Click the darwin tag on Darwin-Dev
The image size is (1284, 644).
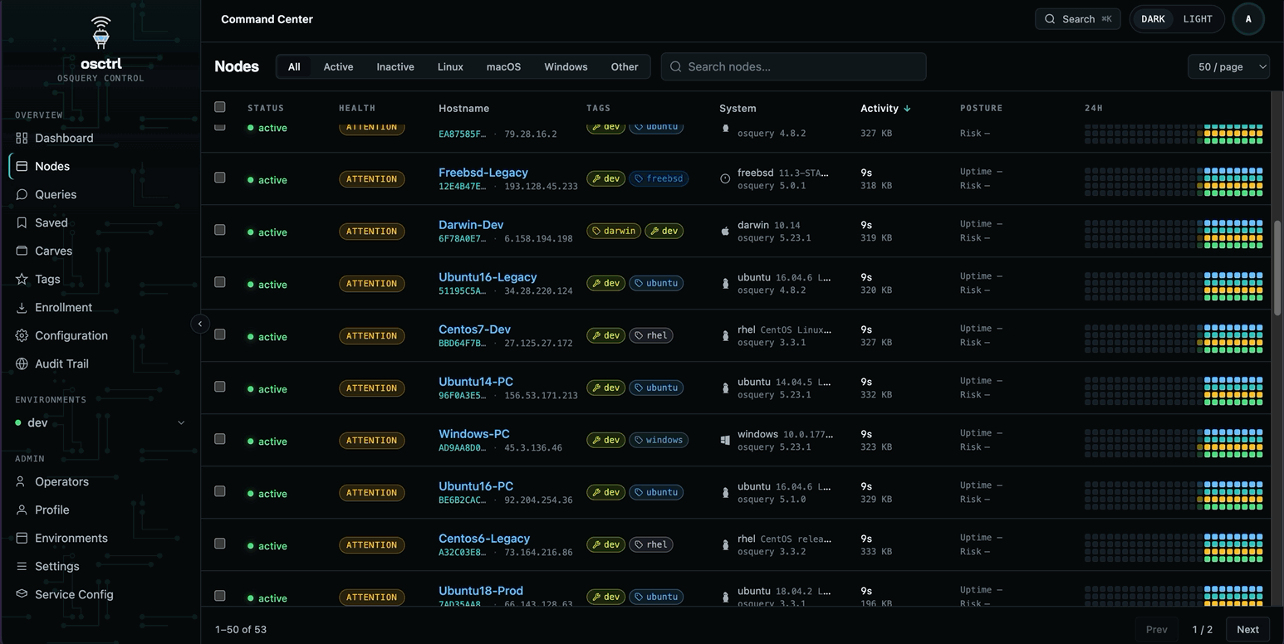(x=614, y=231)
